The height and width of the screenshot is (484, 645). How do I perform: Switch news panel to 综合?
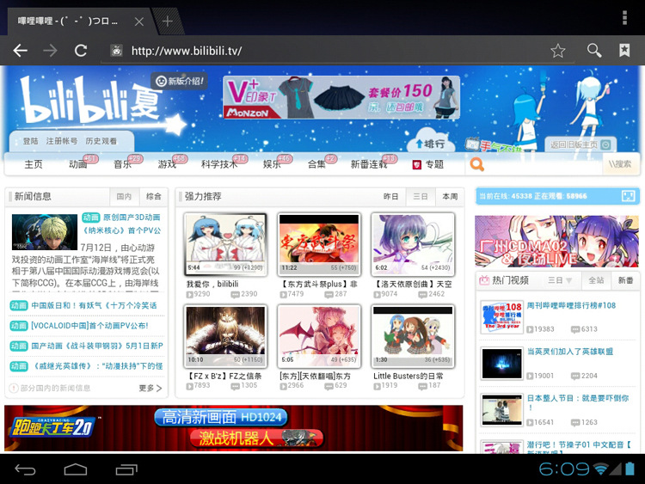click(x=153, y=196)
